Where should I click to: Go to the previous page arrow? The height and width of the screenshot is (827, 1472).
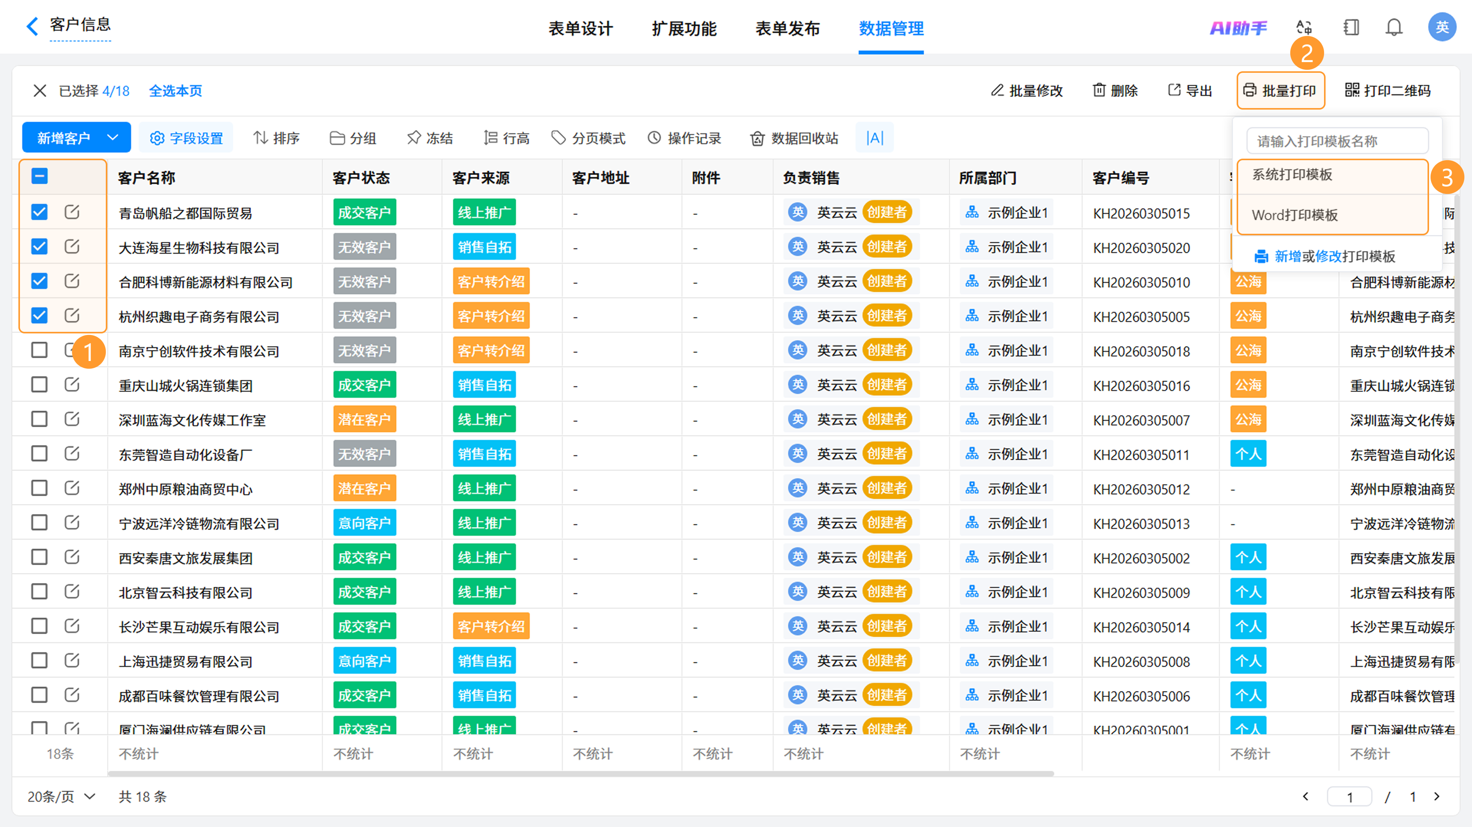coord(1306,797)
